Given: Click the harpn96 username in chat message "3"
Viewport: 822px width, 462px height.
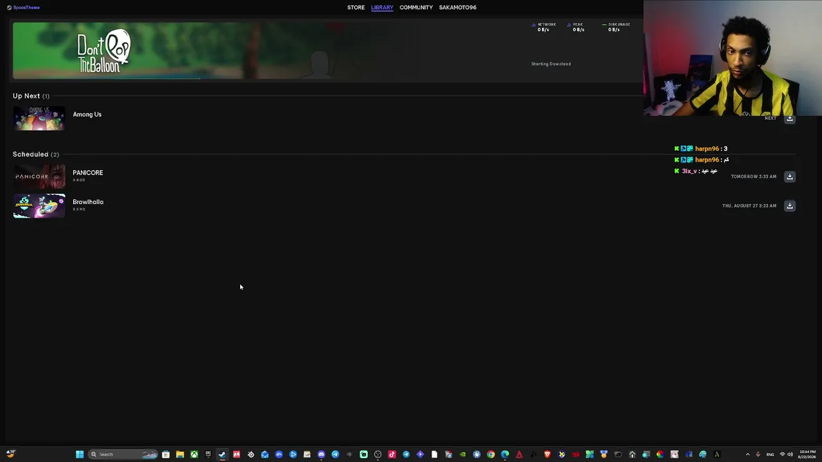Looking at the screenshot, I should tap(707, 149).
